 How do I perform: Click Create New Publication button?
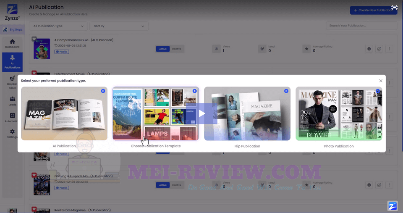click(374, 10)
